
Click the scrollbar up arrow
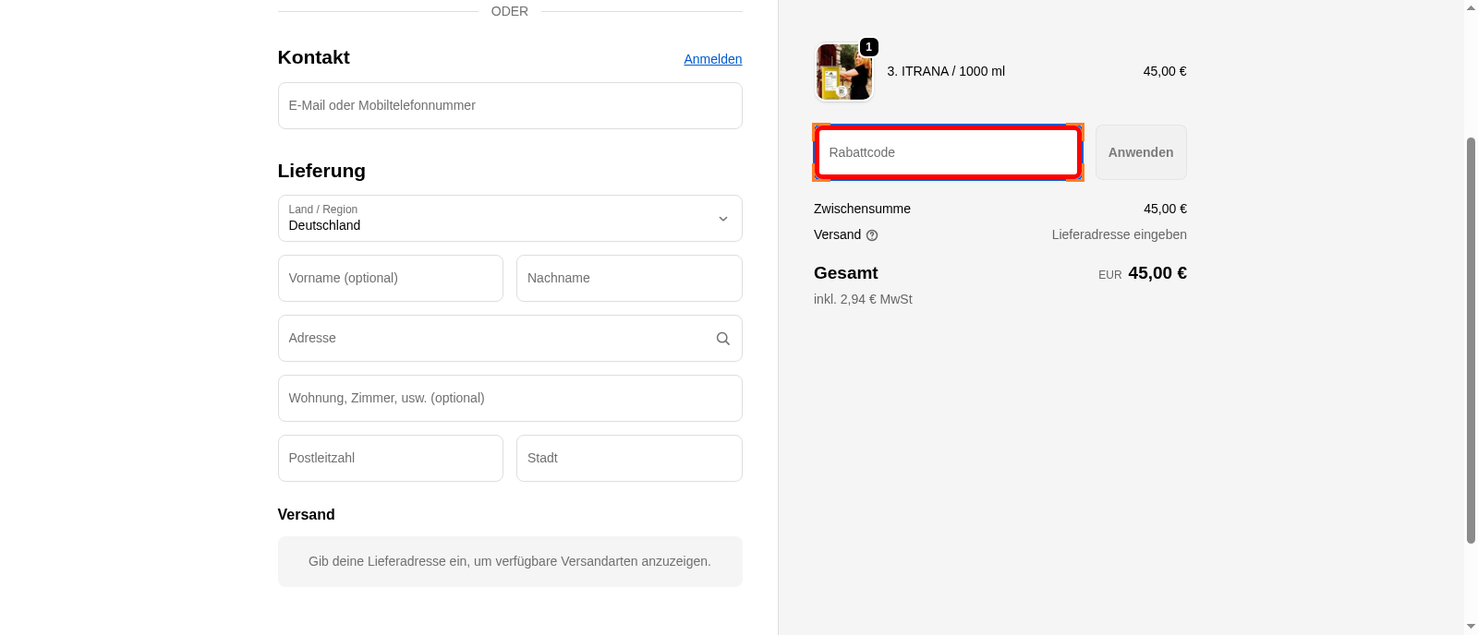click(1471, 7)
